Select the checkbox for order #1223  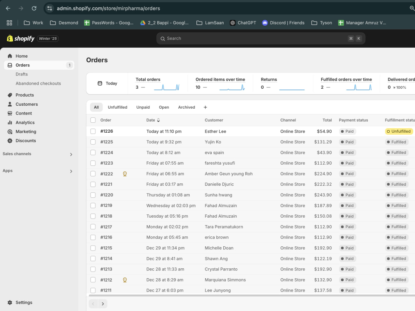click(93, 163)
